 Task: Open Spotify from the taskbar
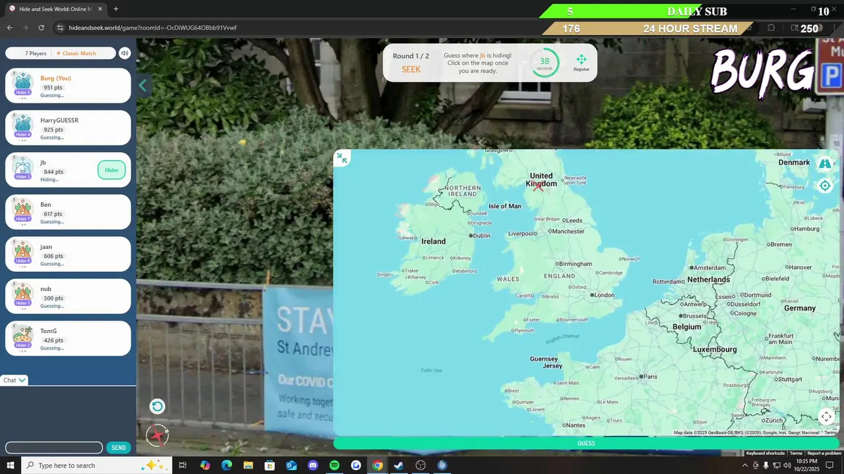pos(334,465)
